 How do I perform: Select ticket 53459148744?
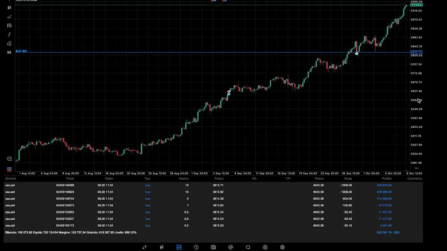tap(65, 199)
